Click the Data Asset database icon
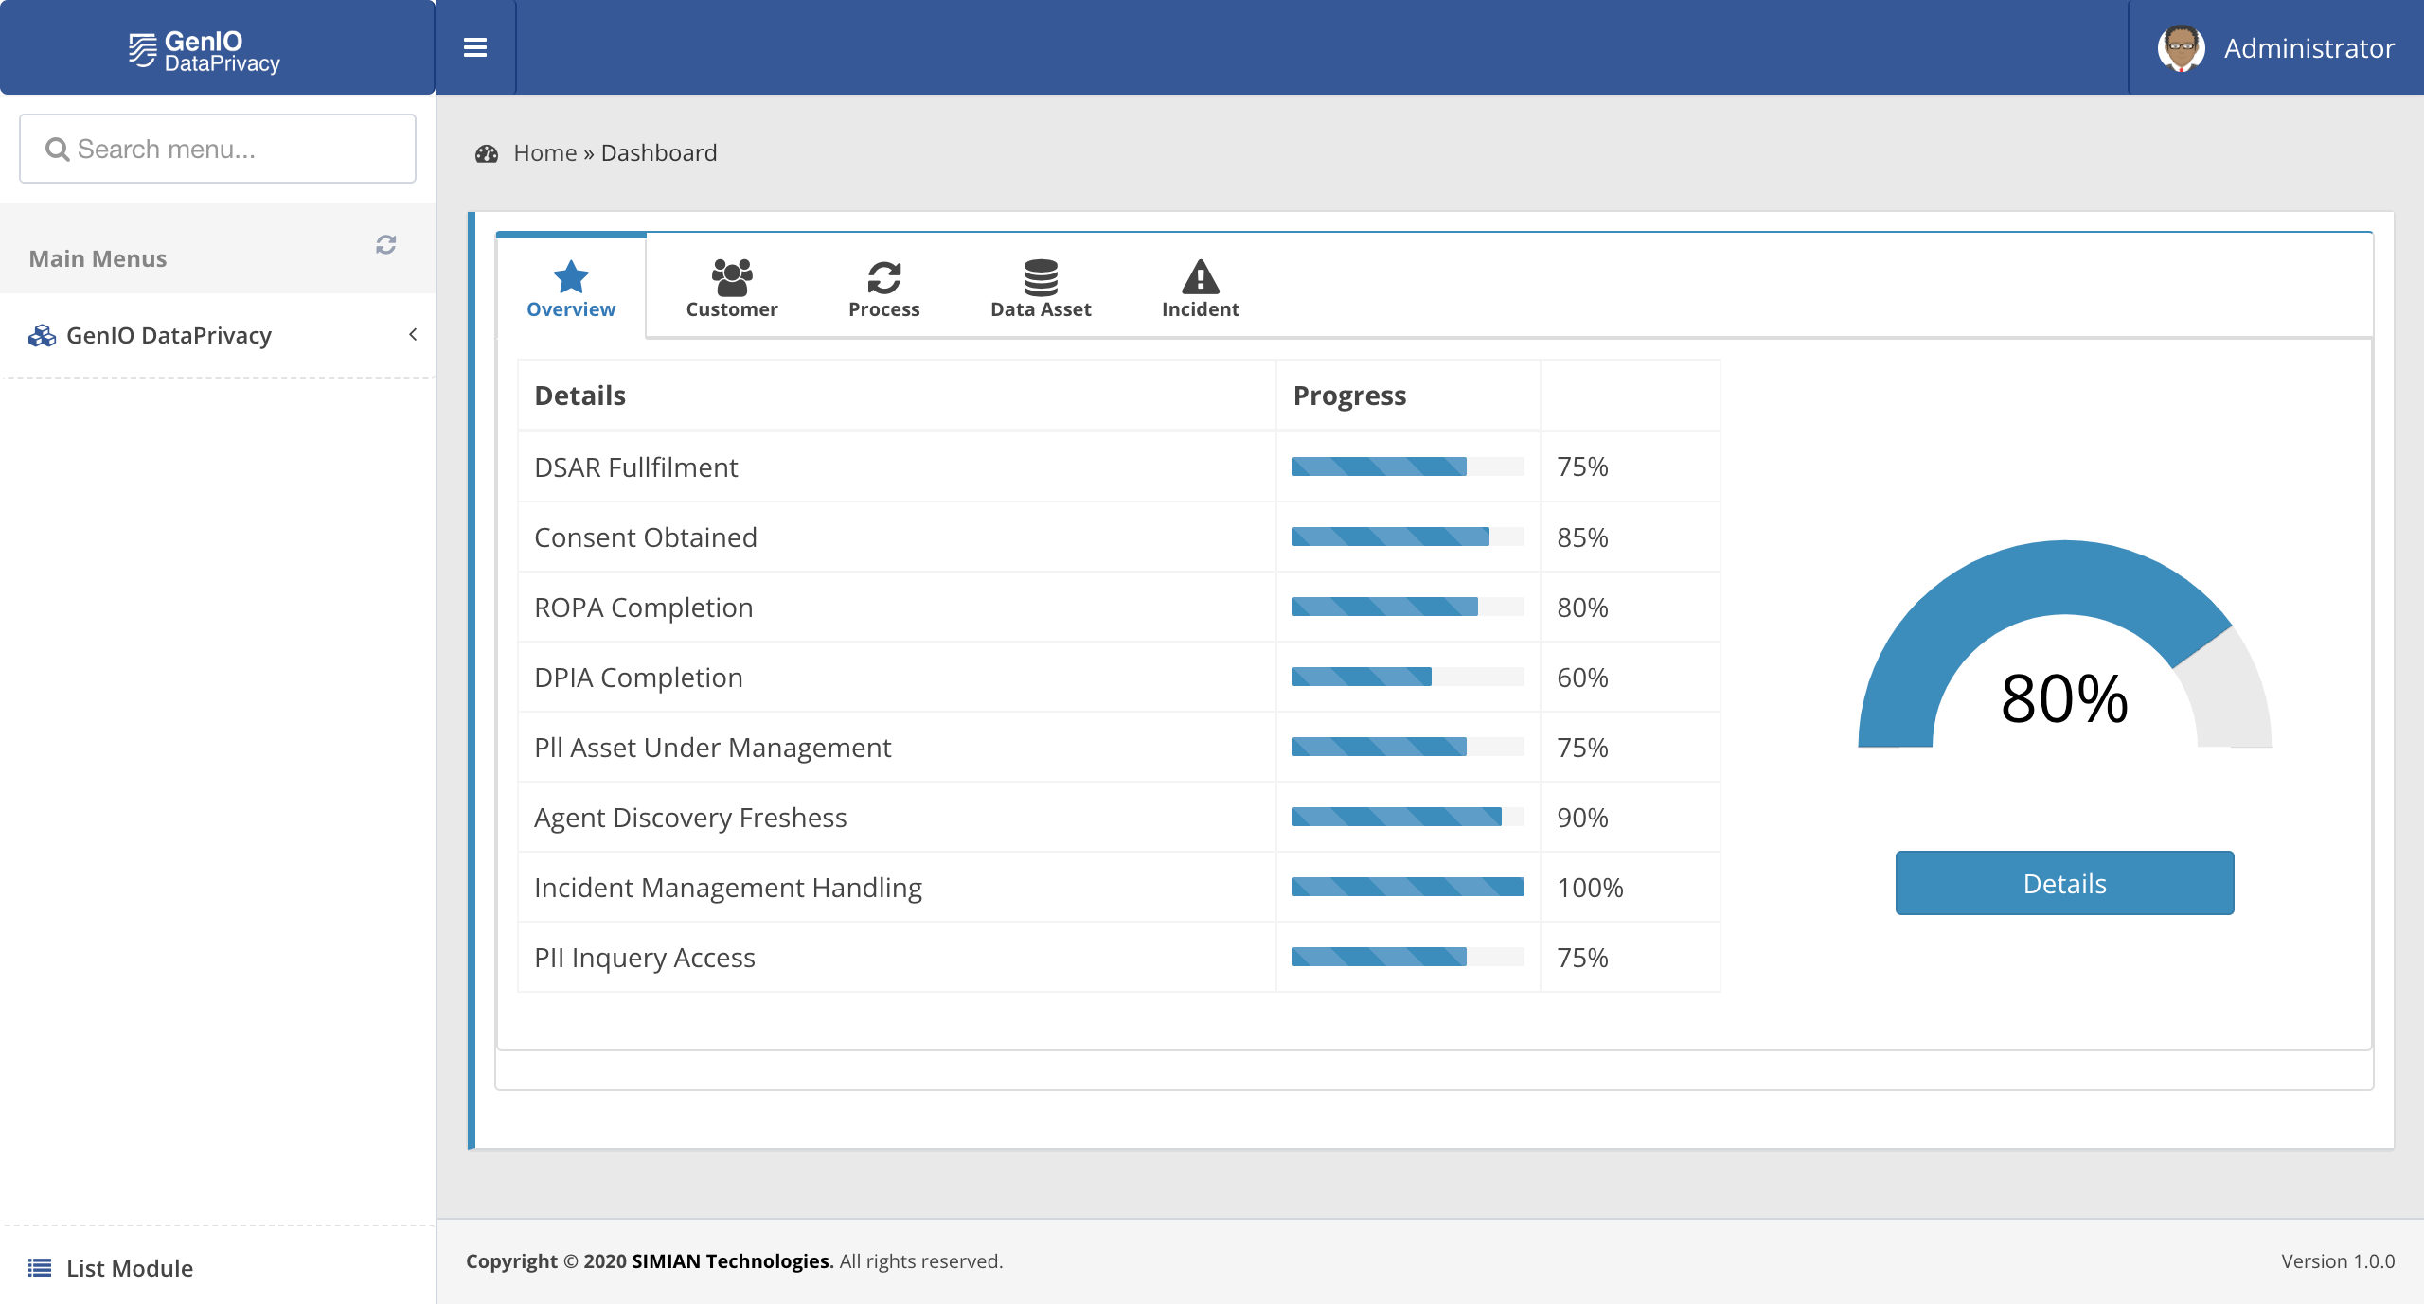Screen dimensions: 2424x1304 [1041, 277]
